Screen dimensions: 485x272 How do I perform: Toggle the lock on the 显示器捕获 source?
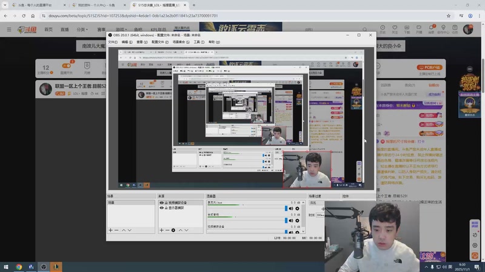point(166,208)
